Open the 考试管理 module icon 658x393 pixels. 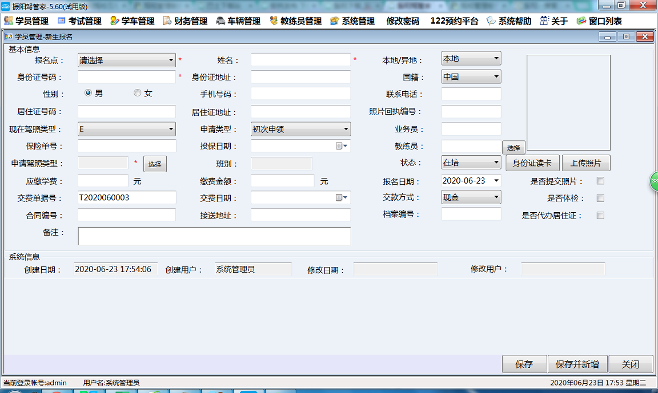pyautogui.click(x=79, y=21)
